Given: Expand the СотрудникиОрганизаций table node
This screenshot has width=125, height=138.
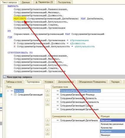Looking at the screenshot, I should click(x=11, y=95).
